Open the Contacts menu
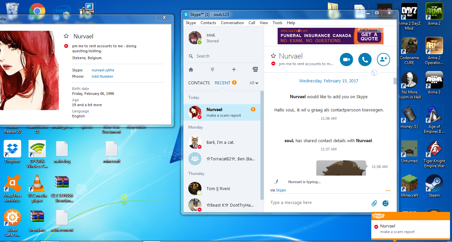452x242 pixels. 208,23
